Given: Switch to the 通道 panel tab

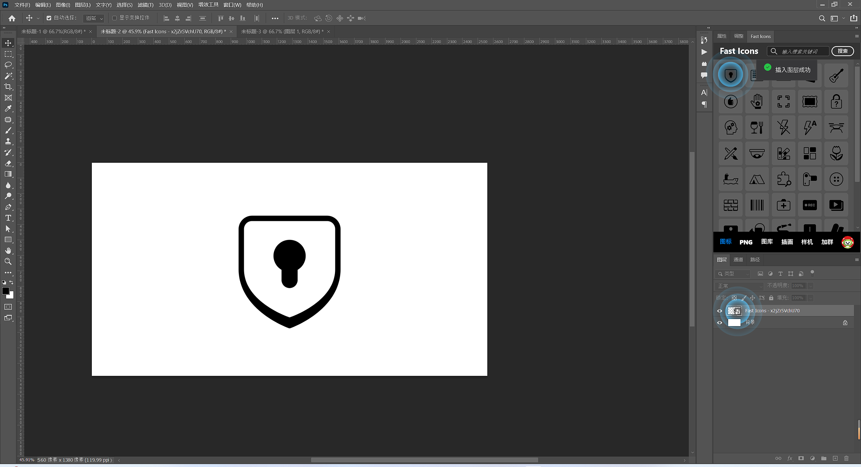Looking at the screenshot, I should tap(738, 260).
